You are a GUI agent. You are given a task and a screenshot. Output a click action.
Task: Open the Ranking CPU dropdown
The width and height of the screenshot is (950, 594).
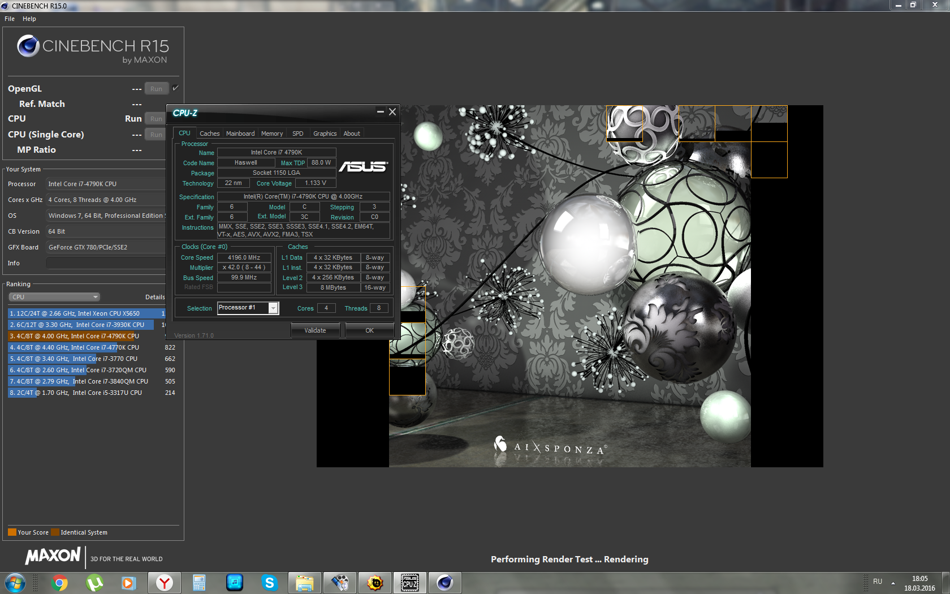click(54, 297)
